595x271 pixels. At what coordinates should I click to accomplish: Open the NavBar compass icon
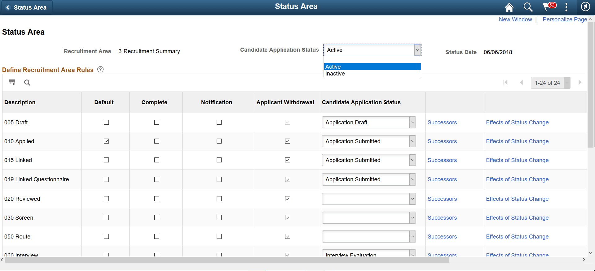click(x=585, y=7)
